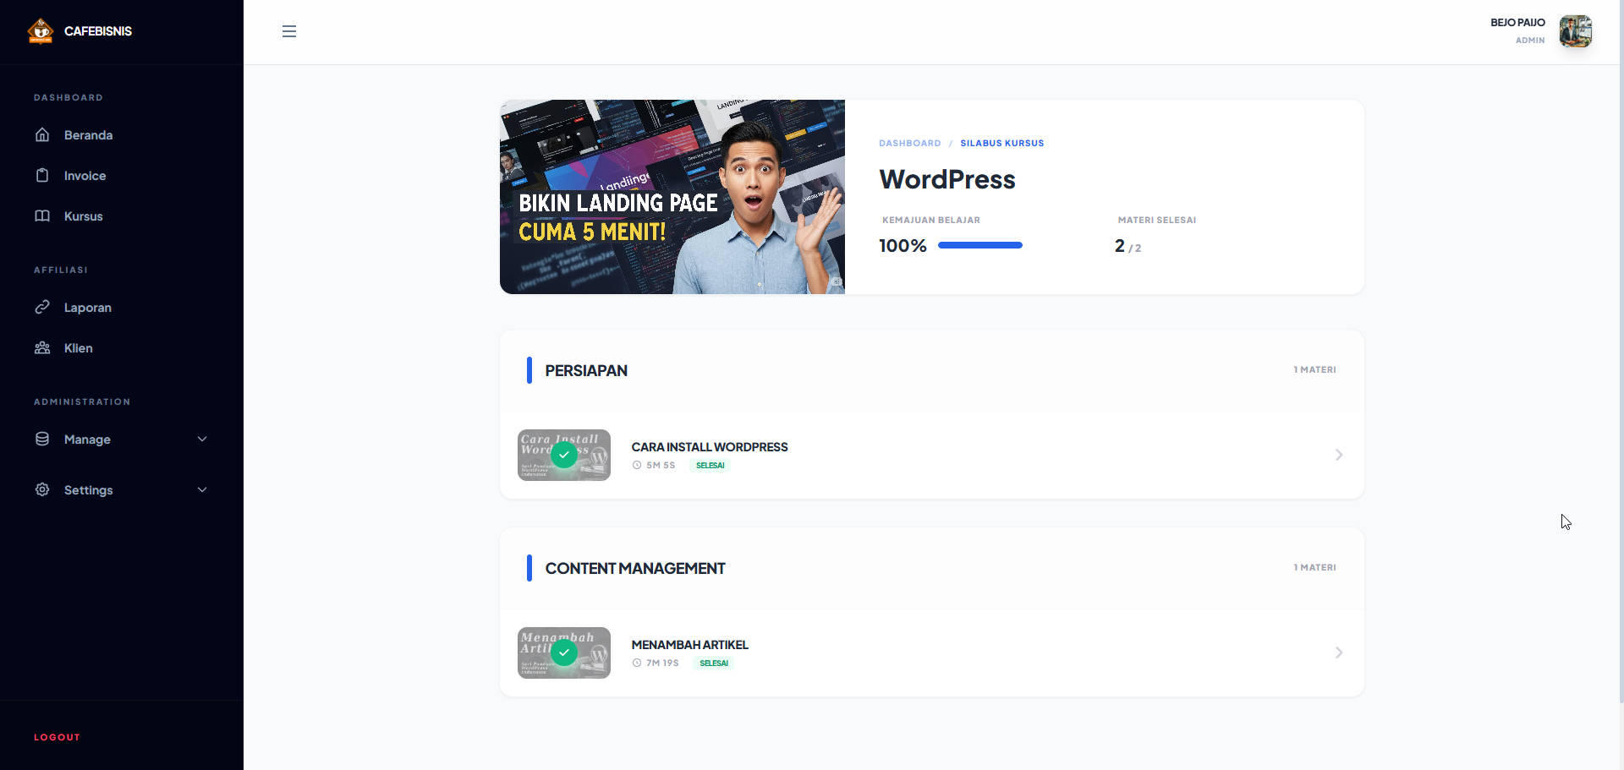Open the Bejo Paijo profile avatar
The height and width of the screenshot is (770, 1624).
1575,31
